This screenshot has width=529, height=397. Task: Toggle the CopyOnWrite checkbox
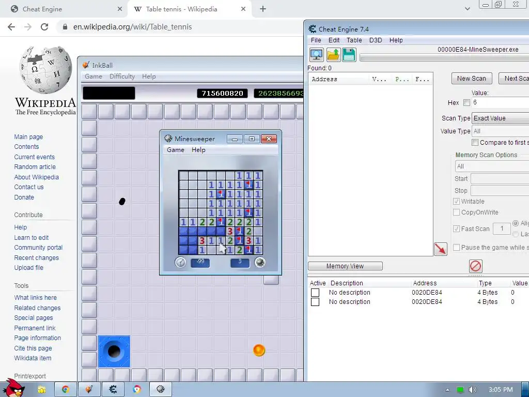coord(457,212)
